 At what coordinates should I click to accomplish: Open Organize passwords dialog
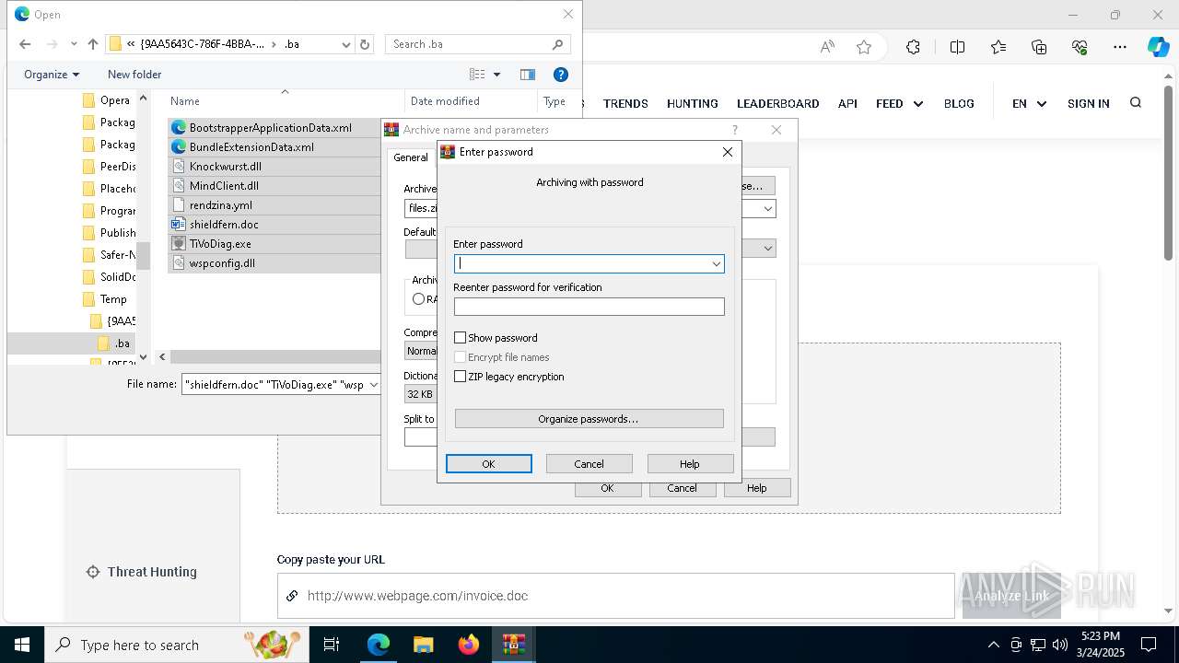tap(589, 419)
